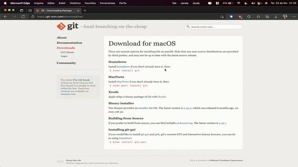Screen dimensions: 298x167
Task: Open Downloads toolbar icon
Action: 276,17
